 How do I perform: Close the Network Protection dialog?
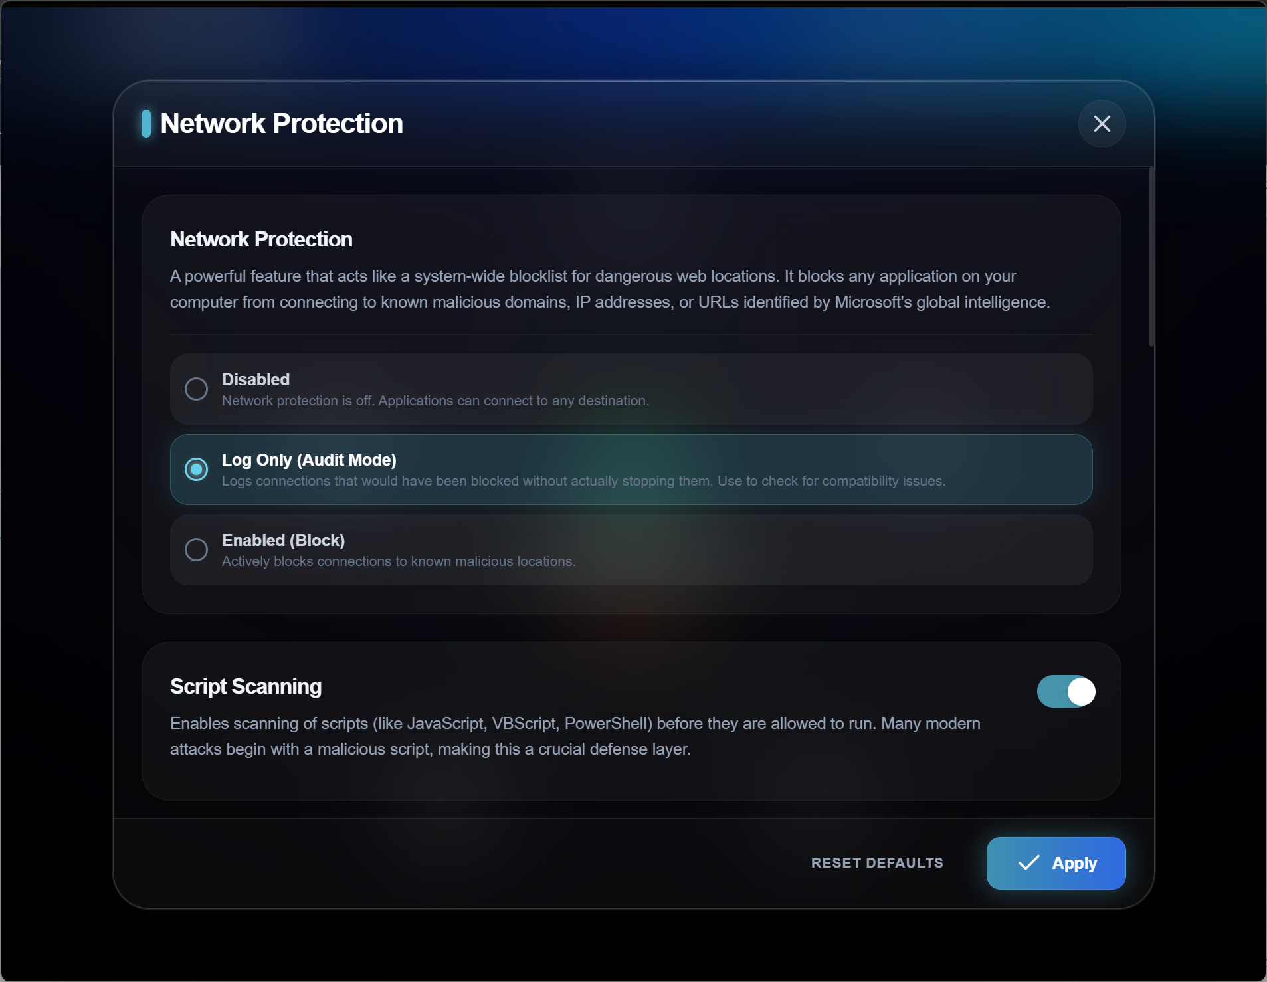click(x=1102, y=124)
